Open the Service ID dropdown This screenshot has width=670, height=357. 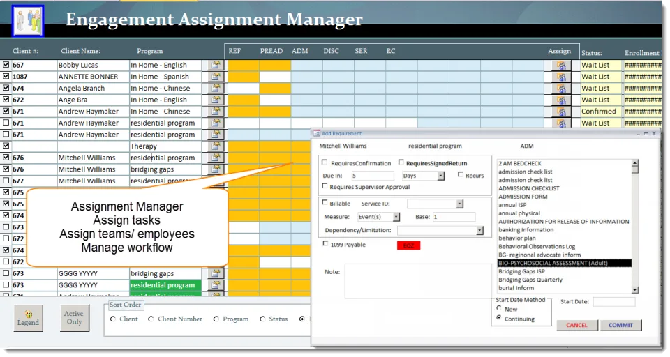(x=459, y=204)
